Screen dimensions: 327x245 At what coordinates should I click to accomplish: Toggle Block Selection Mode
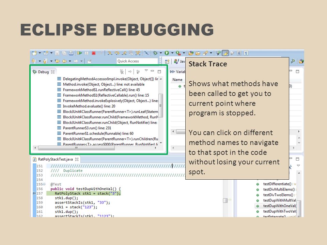239,53
